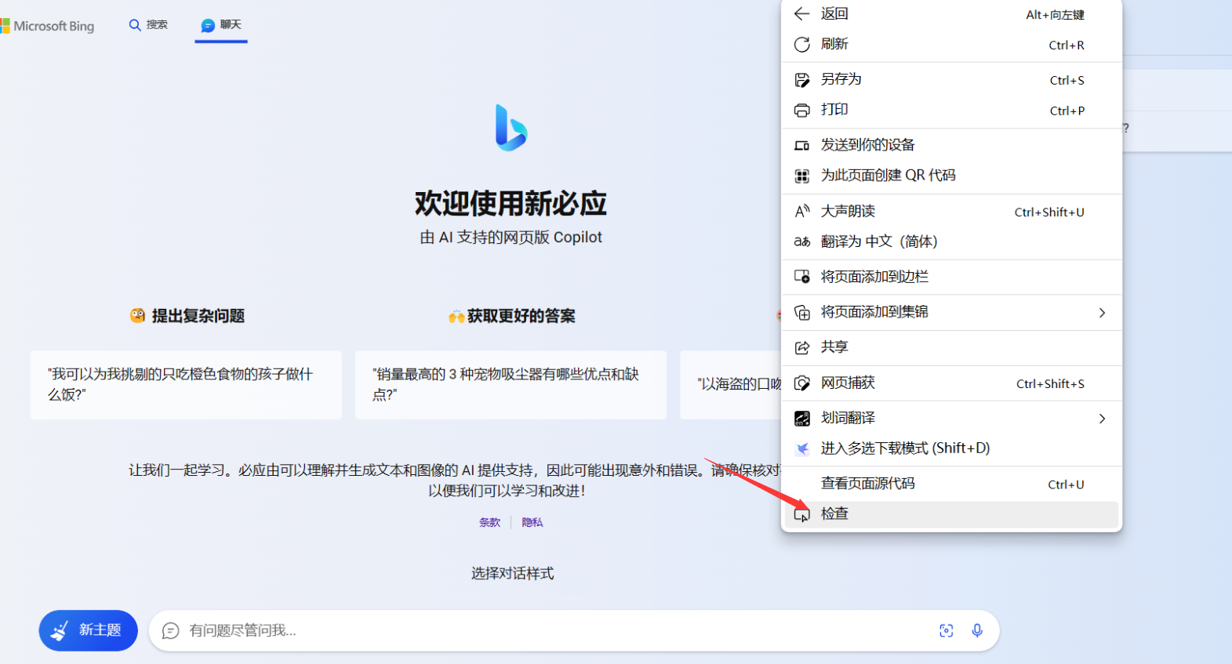The width and height of the screenshot is (1232, 664).
Task: Click the translate icon beside 翻译为
Action: coord(801,241)
